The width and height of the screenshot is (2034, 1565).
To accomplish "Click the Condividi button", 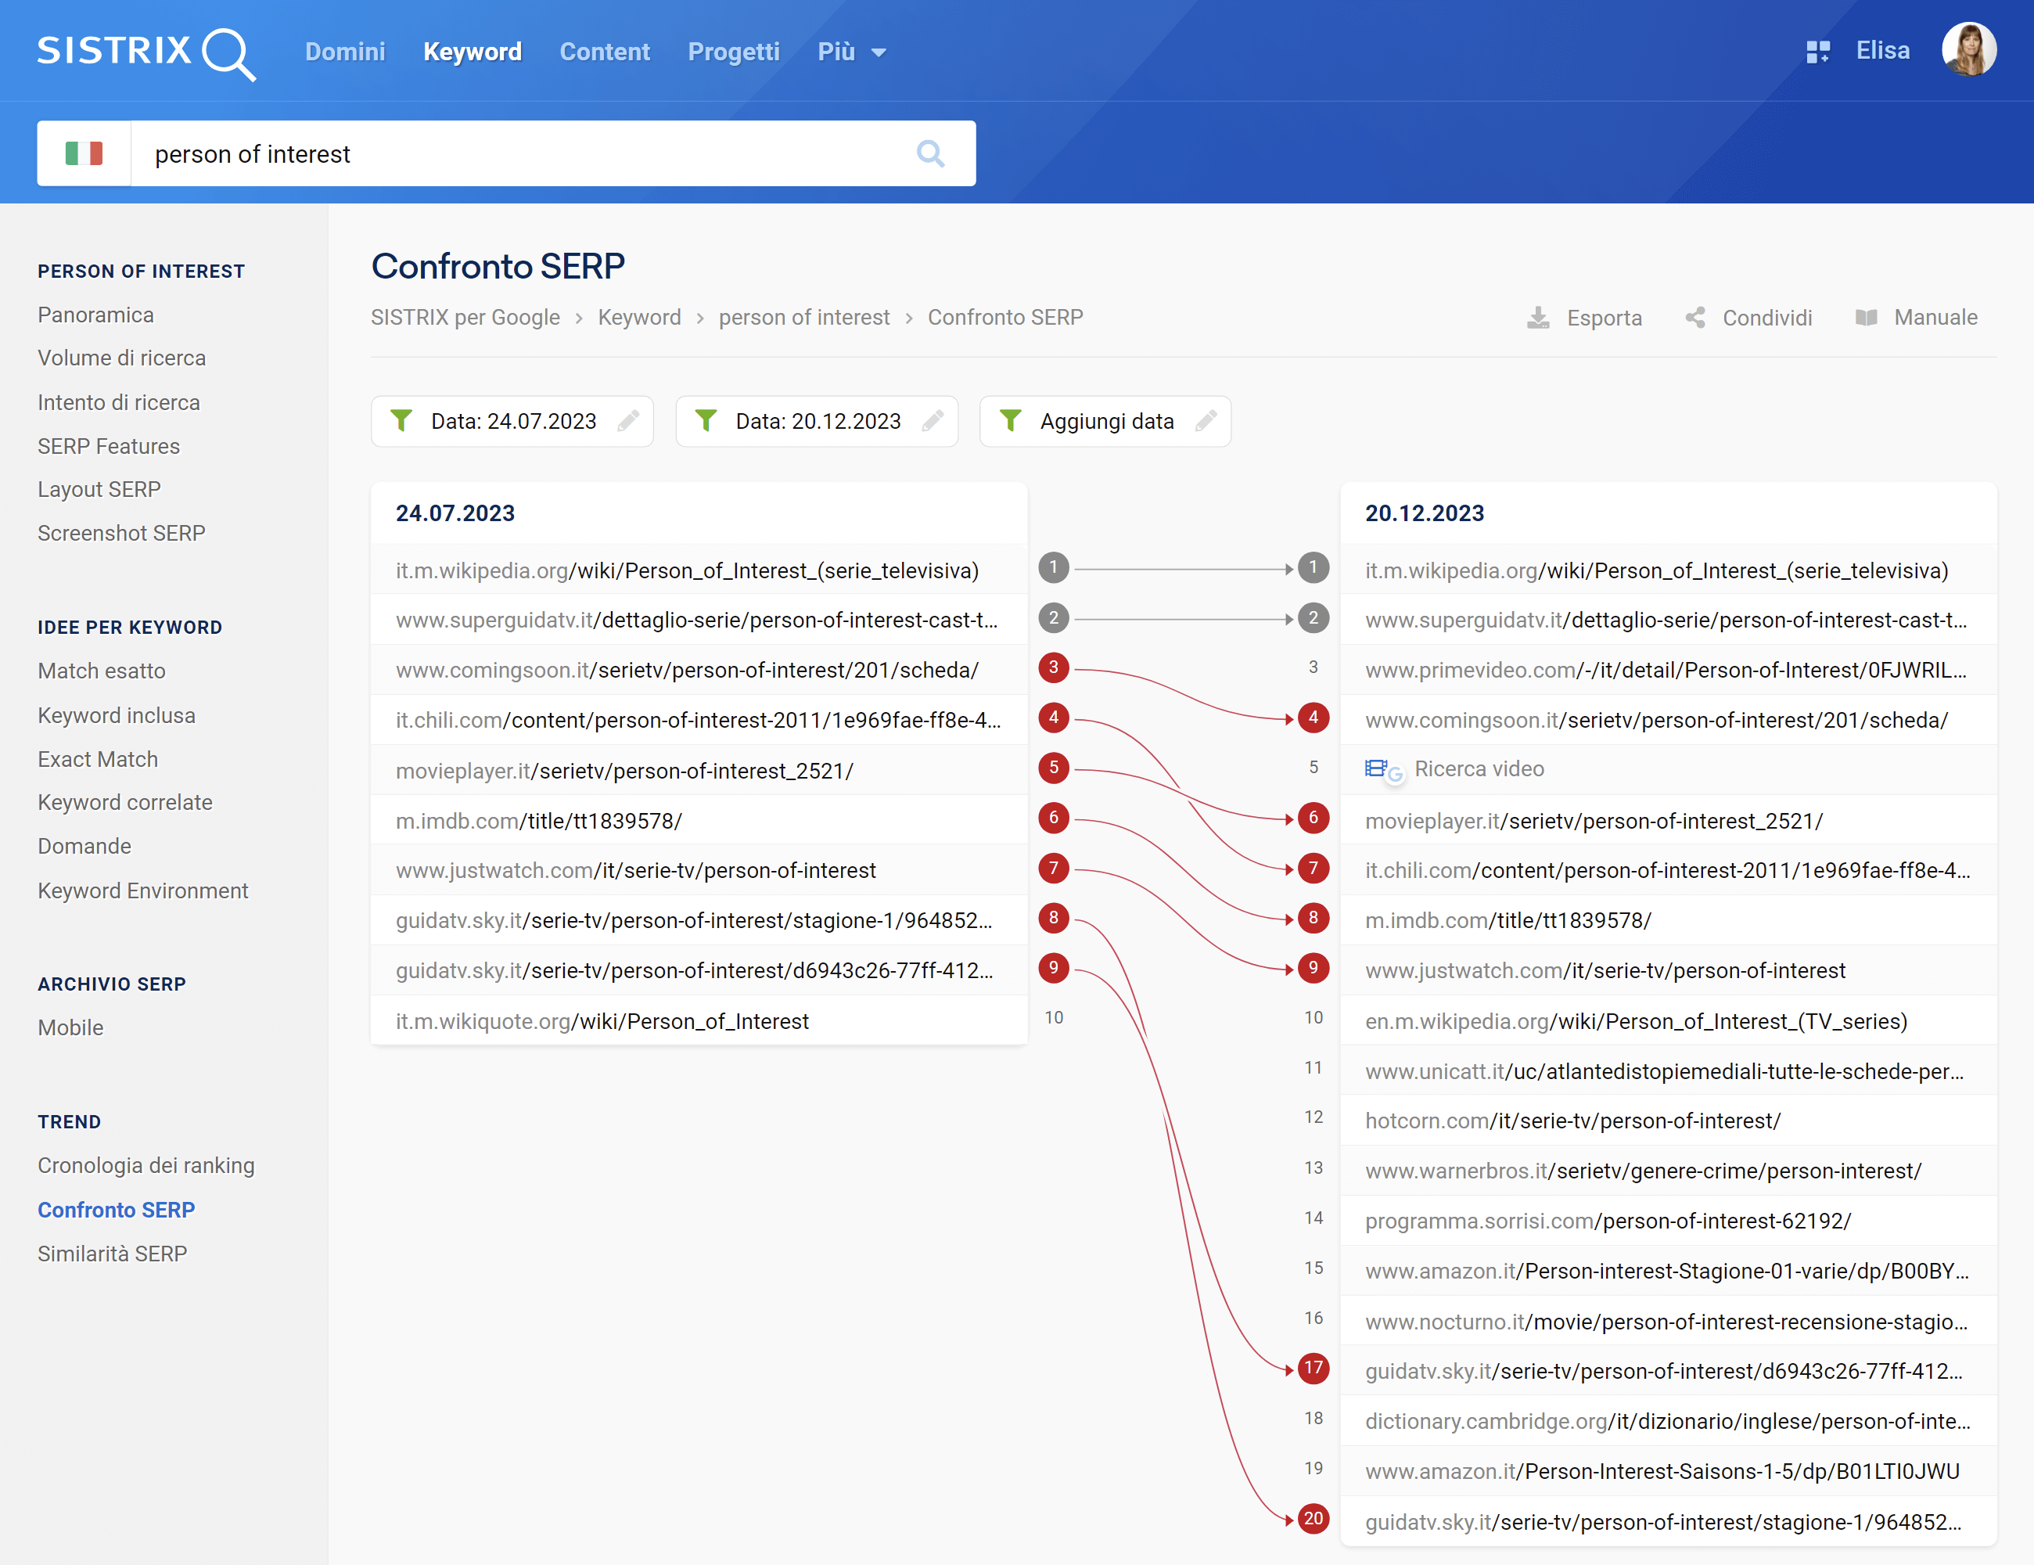I will [x=1749, y=318].
